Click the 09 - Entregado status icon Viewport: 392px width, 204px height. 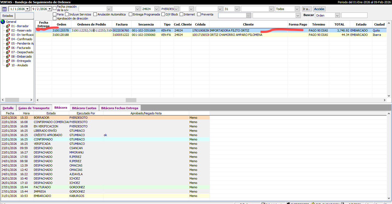click(x=8, y=61)
